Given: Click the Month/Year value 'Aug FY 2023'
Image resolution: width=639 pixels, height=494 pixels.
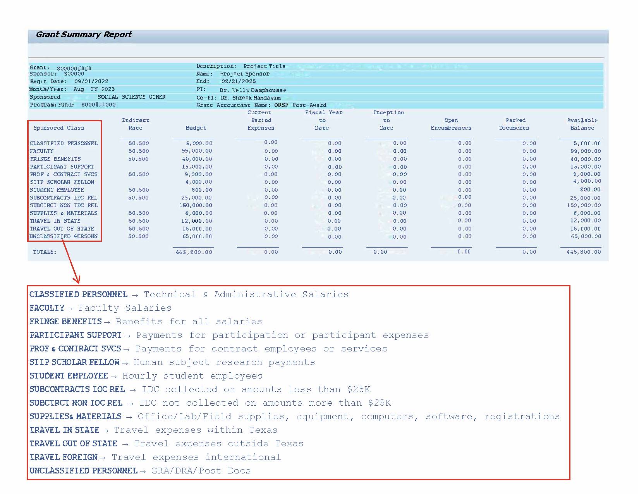Looking at the screenshot, I should pos(94,89).
